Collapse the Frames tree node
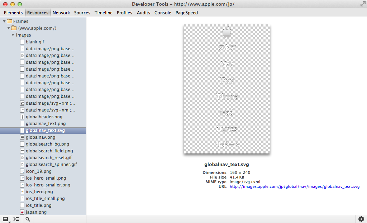The height and width of the screenshot is (223, 367). 4,21
